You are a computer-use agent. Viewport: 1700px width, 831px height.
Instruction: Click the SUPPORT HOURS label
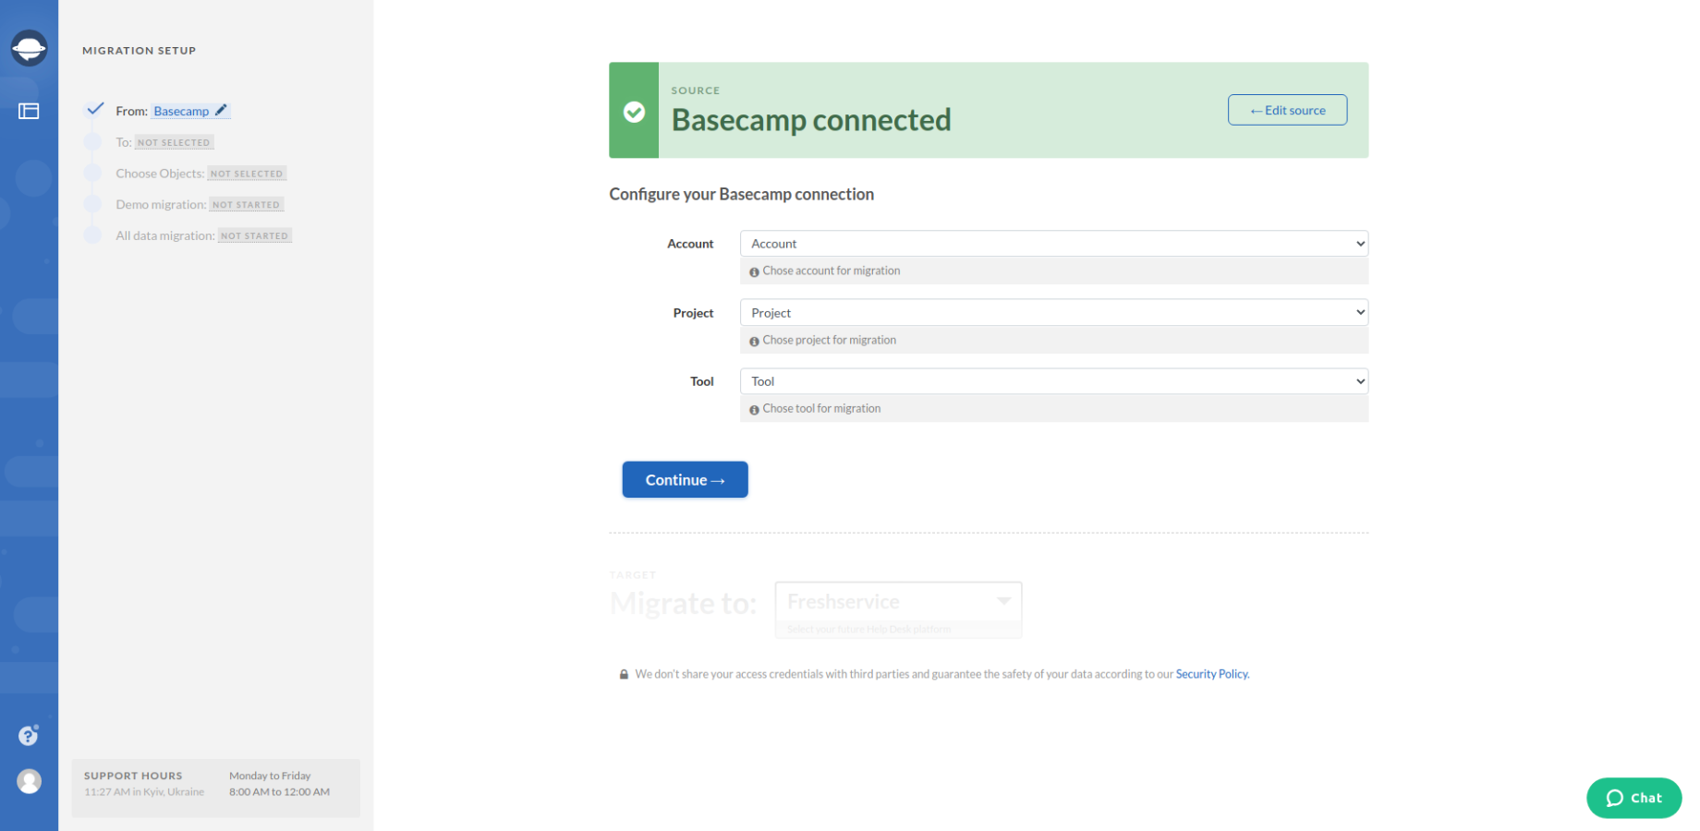point(133,777)
